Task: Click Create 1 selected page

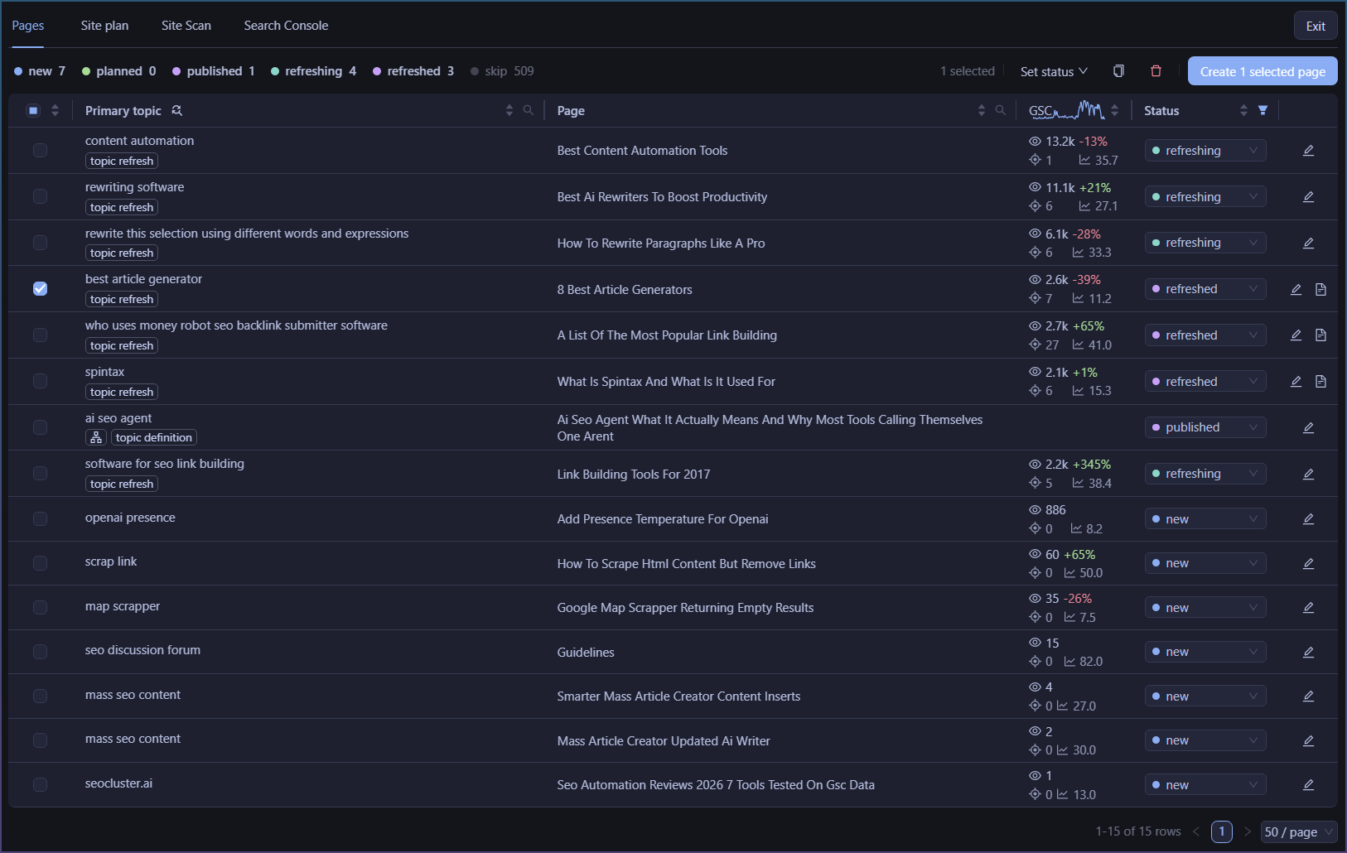Action: [1263, 71]
